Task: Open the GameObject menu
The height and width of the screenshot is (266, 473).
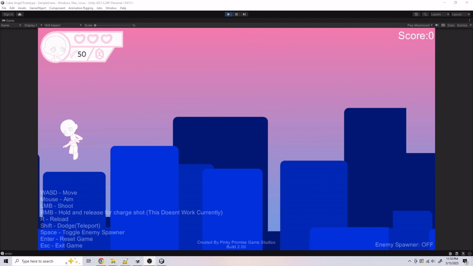Action: tap(38, 8)
